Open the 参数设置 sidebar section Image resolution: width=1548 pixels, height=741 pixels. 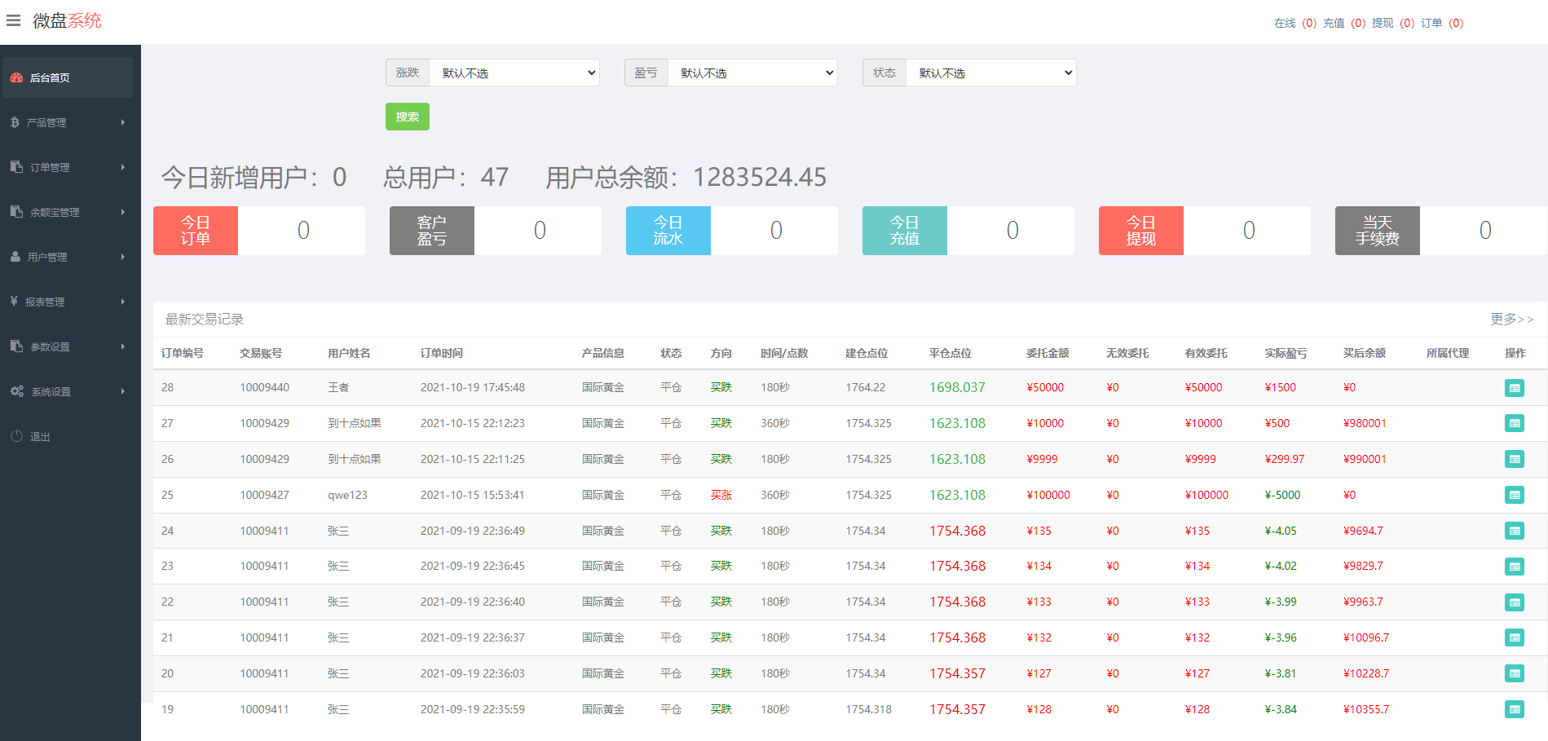[49, 346]
